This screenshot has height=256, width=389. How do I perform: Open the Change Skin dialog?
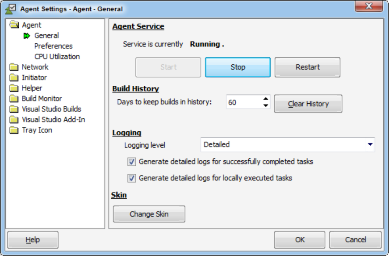tap(149, 214)
